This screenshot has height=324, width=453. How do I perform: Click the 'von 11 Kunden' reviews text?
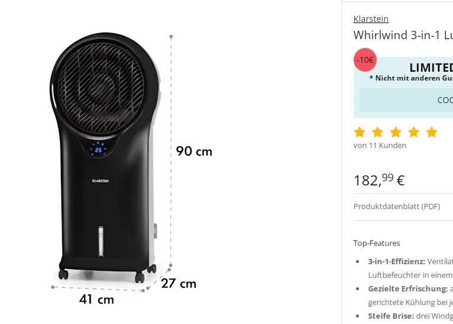(380, 145)
